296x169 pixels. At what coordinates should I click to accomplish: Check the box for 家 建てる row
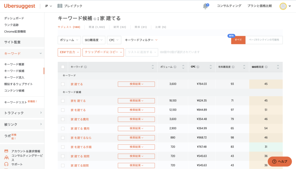63,84
